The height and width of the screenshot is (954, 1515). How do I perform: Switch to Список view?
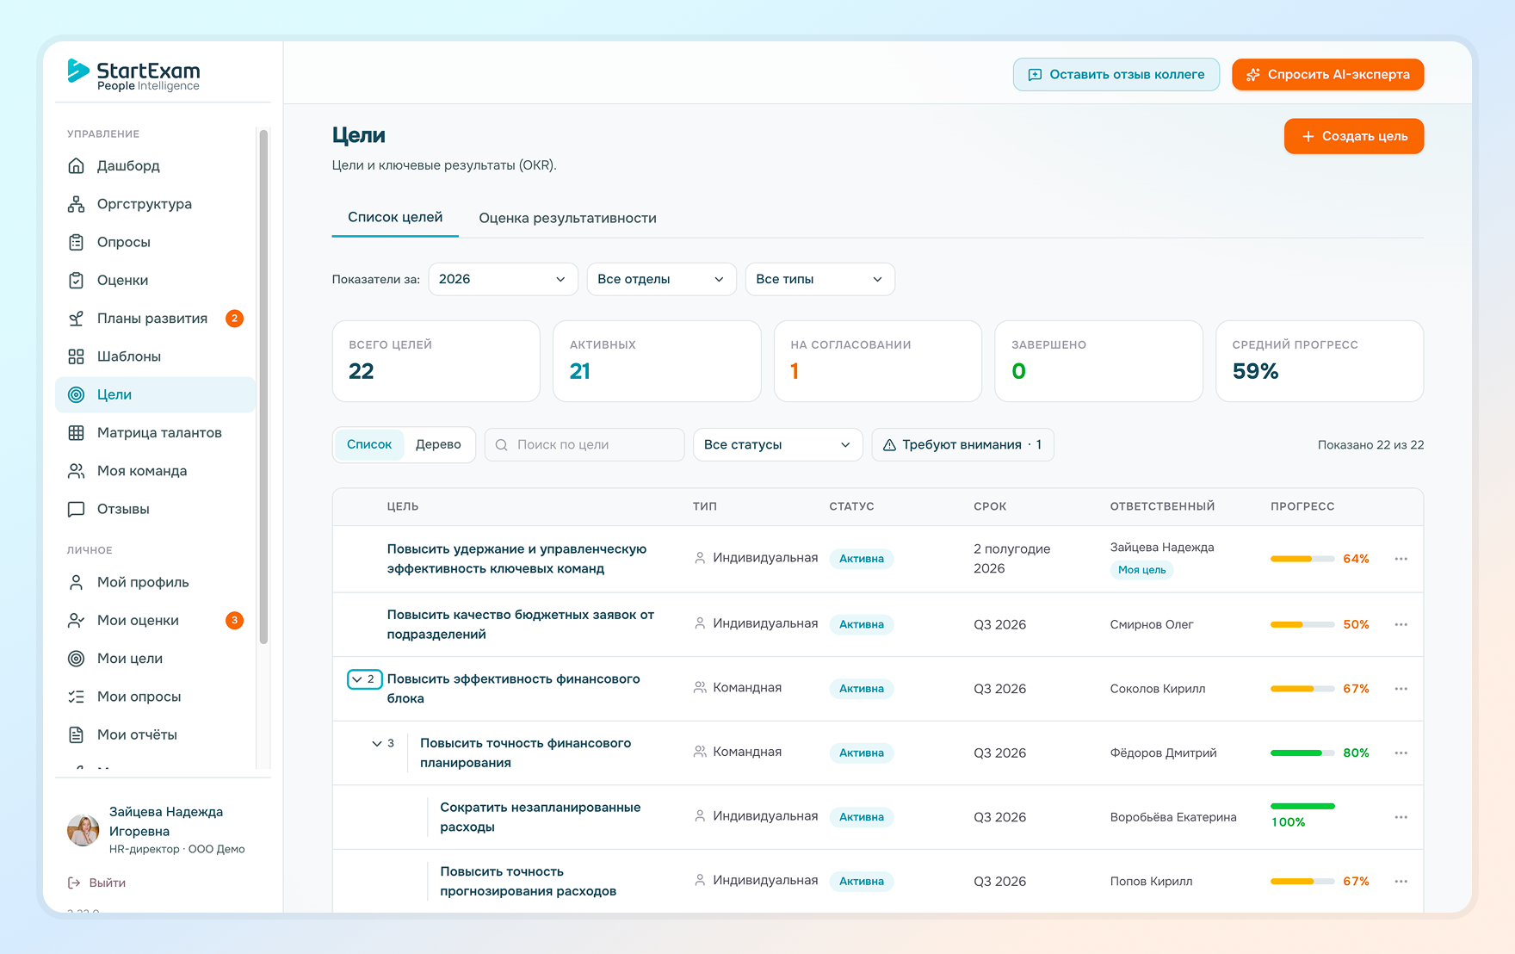[369, 444]
